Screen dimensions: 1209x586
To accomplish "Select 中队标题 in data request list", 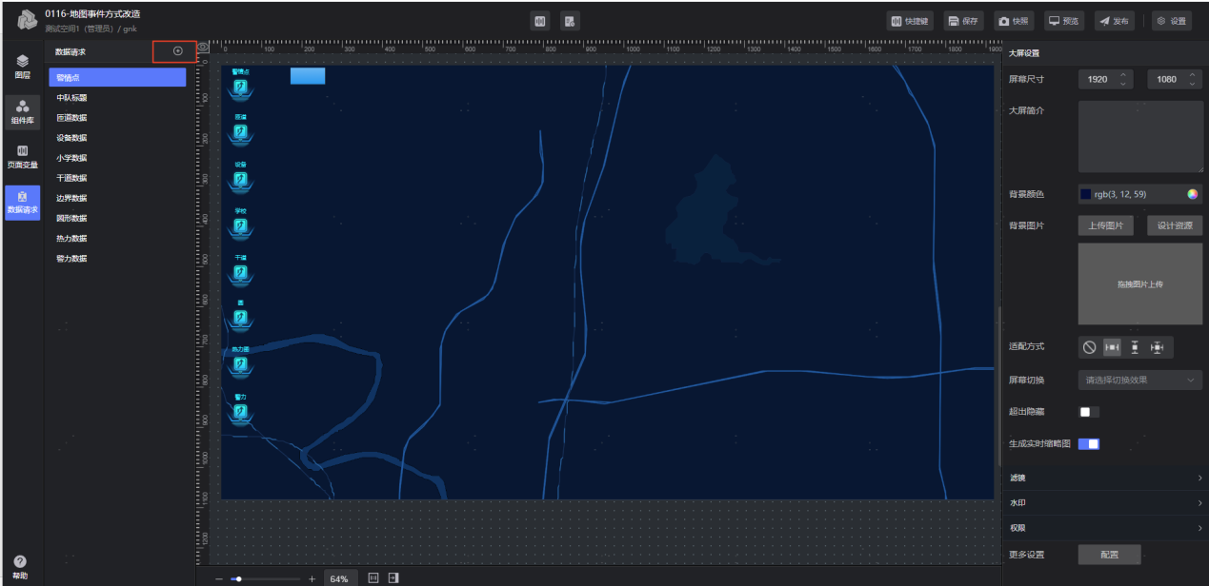I will [x=72, y=98].
